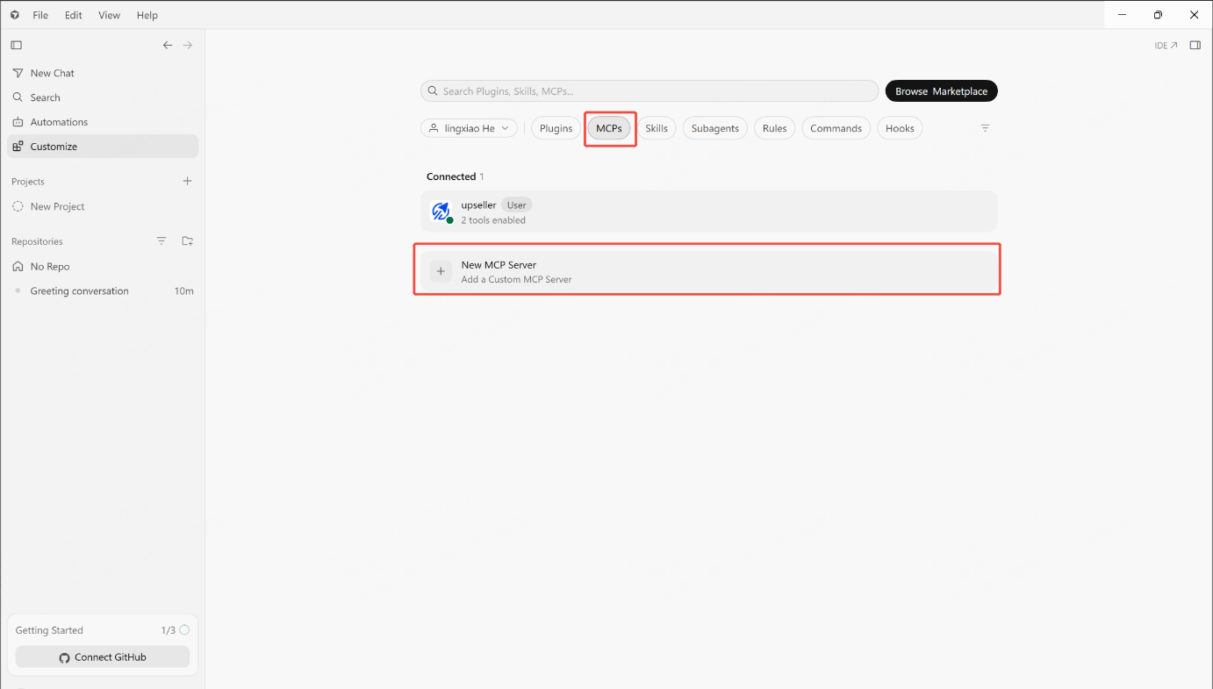1213x689 pixels.
Task: Click the Connect GitHub button
Action: (x=103, y=657)
